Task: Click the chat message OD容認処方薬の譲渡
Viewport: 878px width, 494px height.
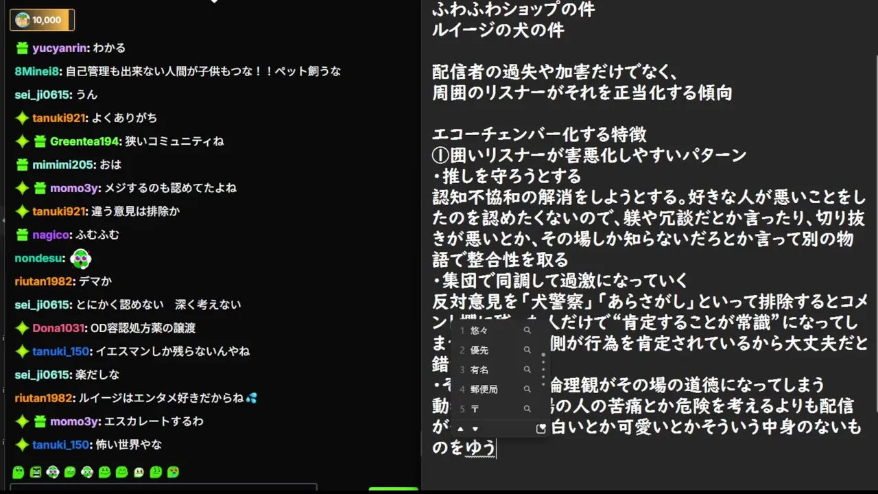Action: (143, 328)
